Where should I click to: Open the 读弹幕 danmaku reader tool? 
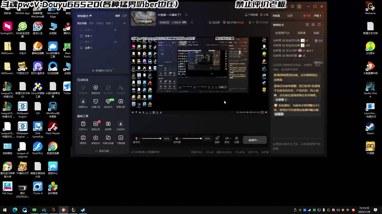click(108, 126)
